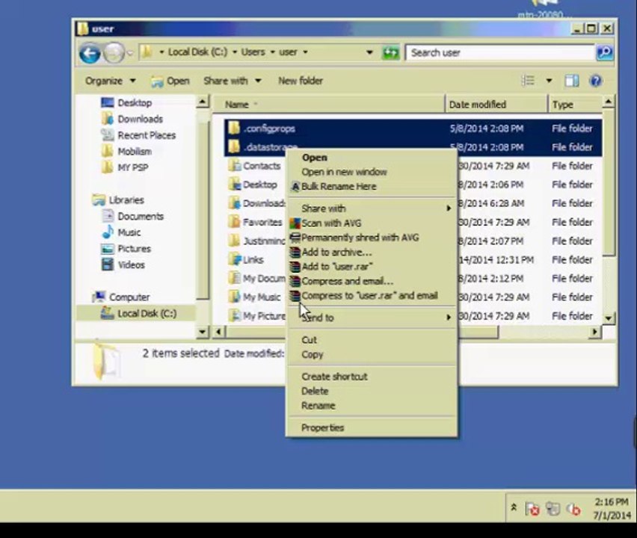Click the change view icon
The height and width of the screenshot is (538, 637).
click(x=528, y=81)
